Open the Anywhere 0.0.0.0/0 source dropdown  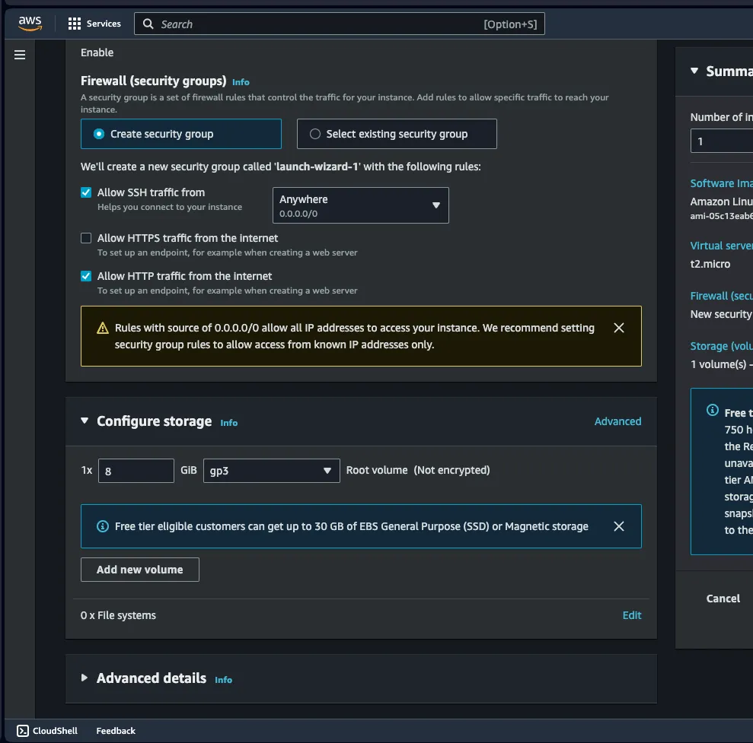(x=361, y=205)
